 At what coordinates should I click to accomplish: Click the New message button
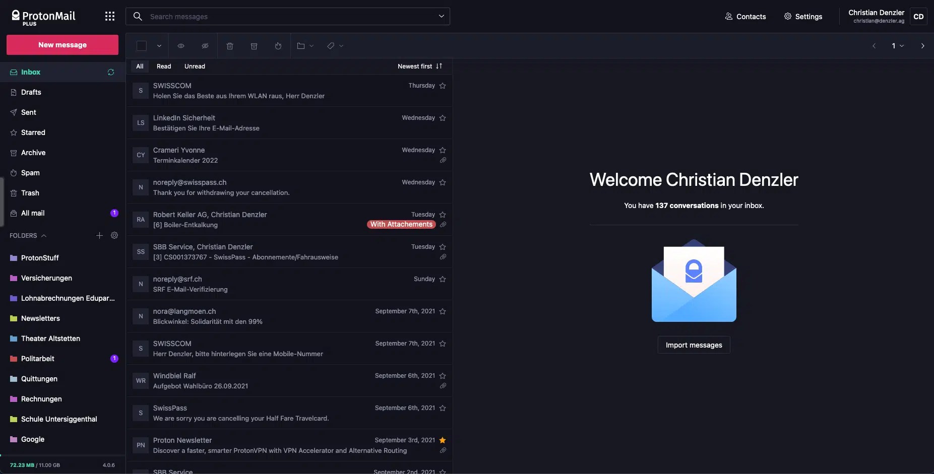pos(63,45)
